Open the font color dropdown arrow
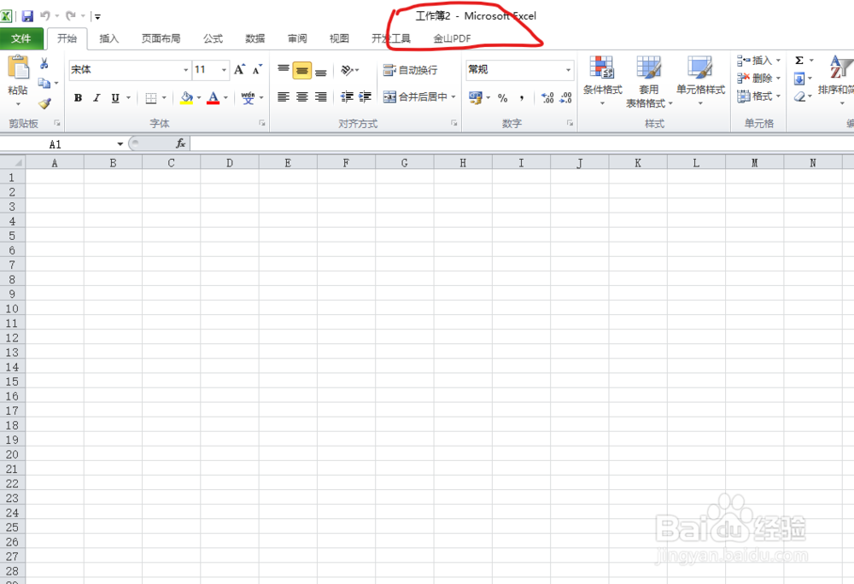854x584 pixels. coord(225,98)
